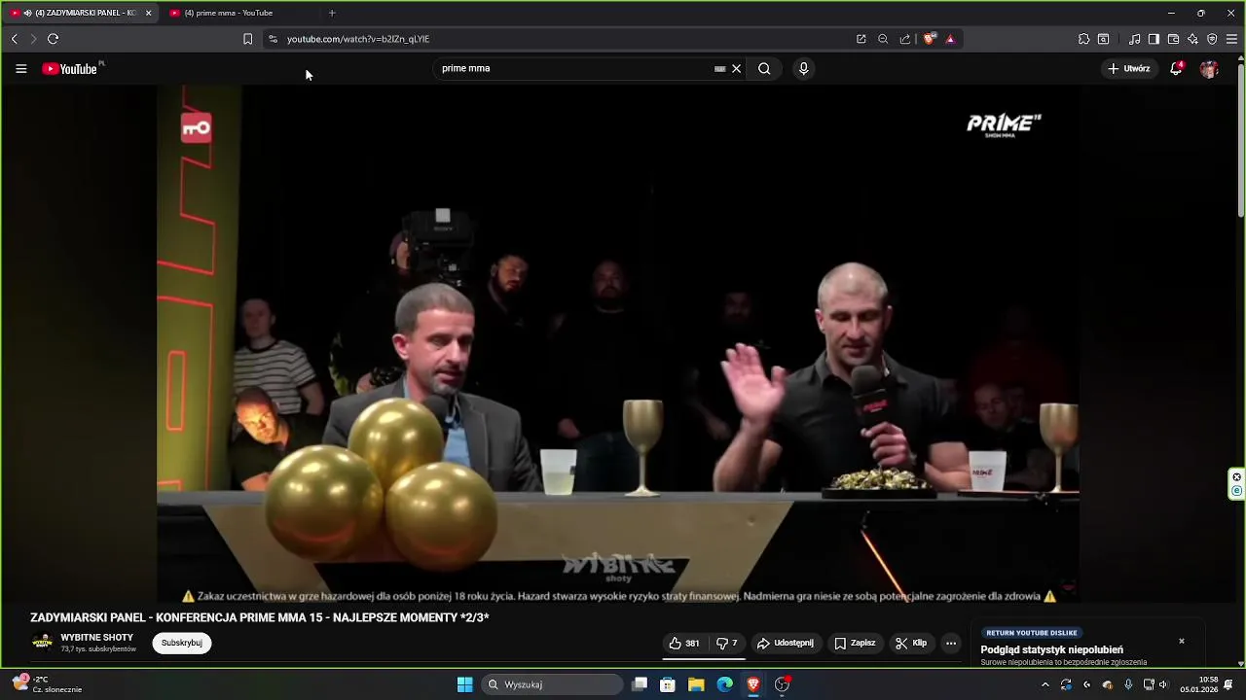
Task: Open Microsoft Edge from taskbar
Action: coord(725,684)
